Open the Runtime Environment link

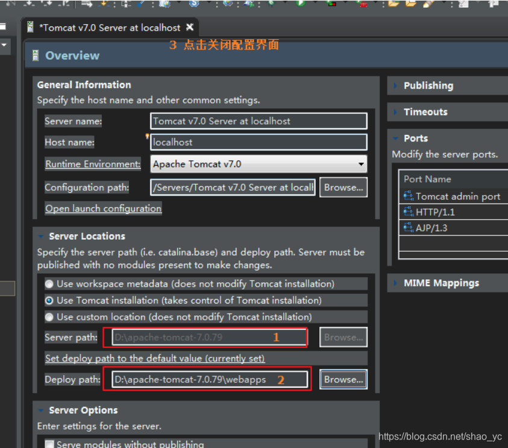coord(93,164)
